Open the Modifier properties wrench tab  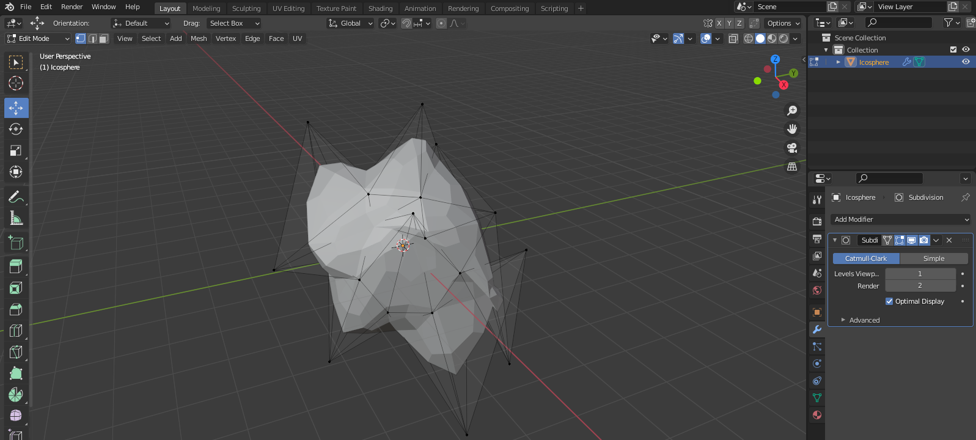coord(817,329)
